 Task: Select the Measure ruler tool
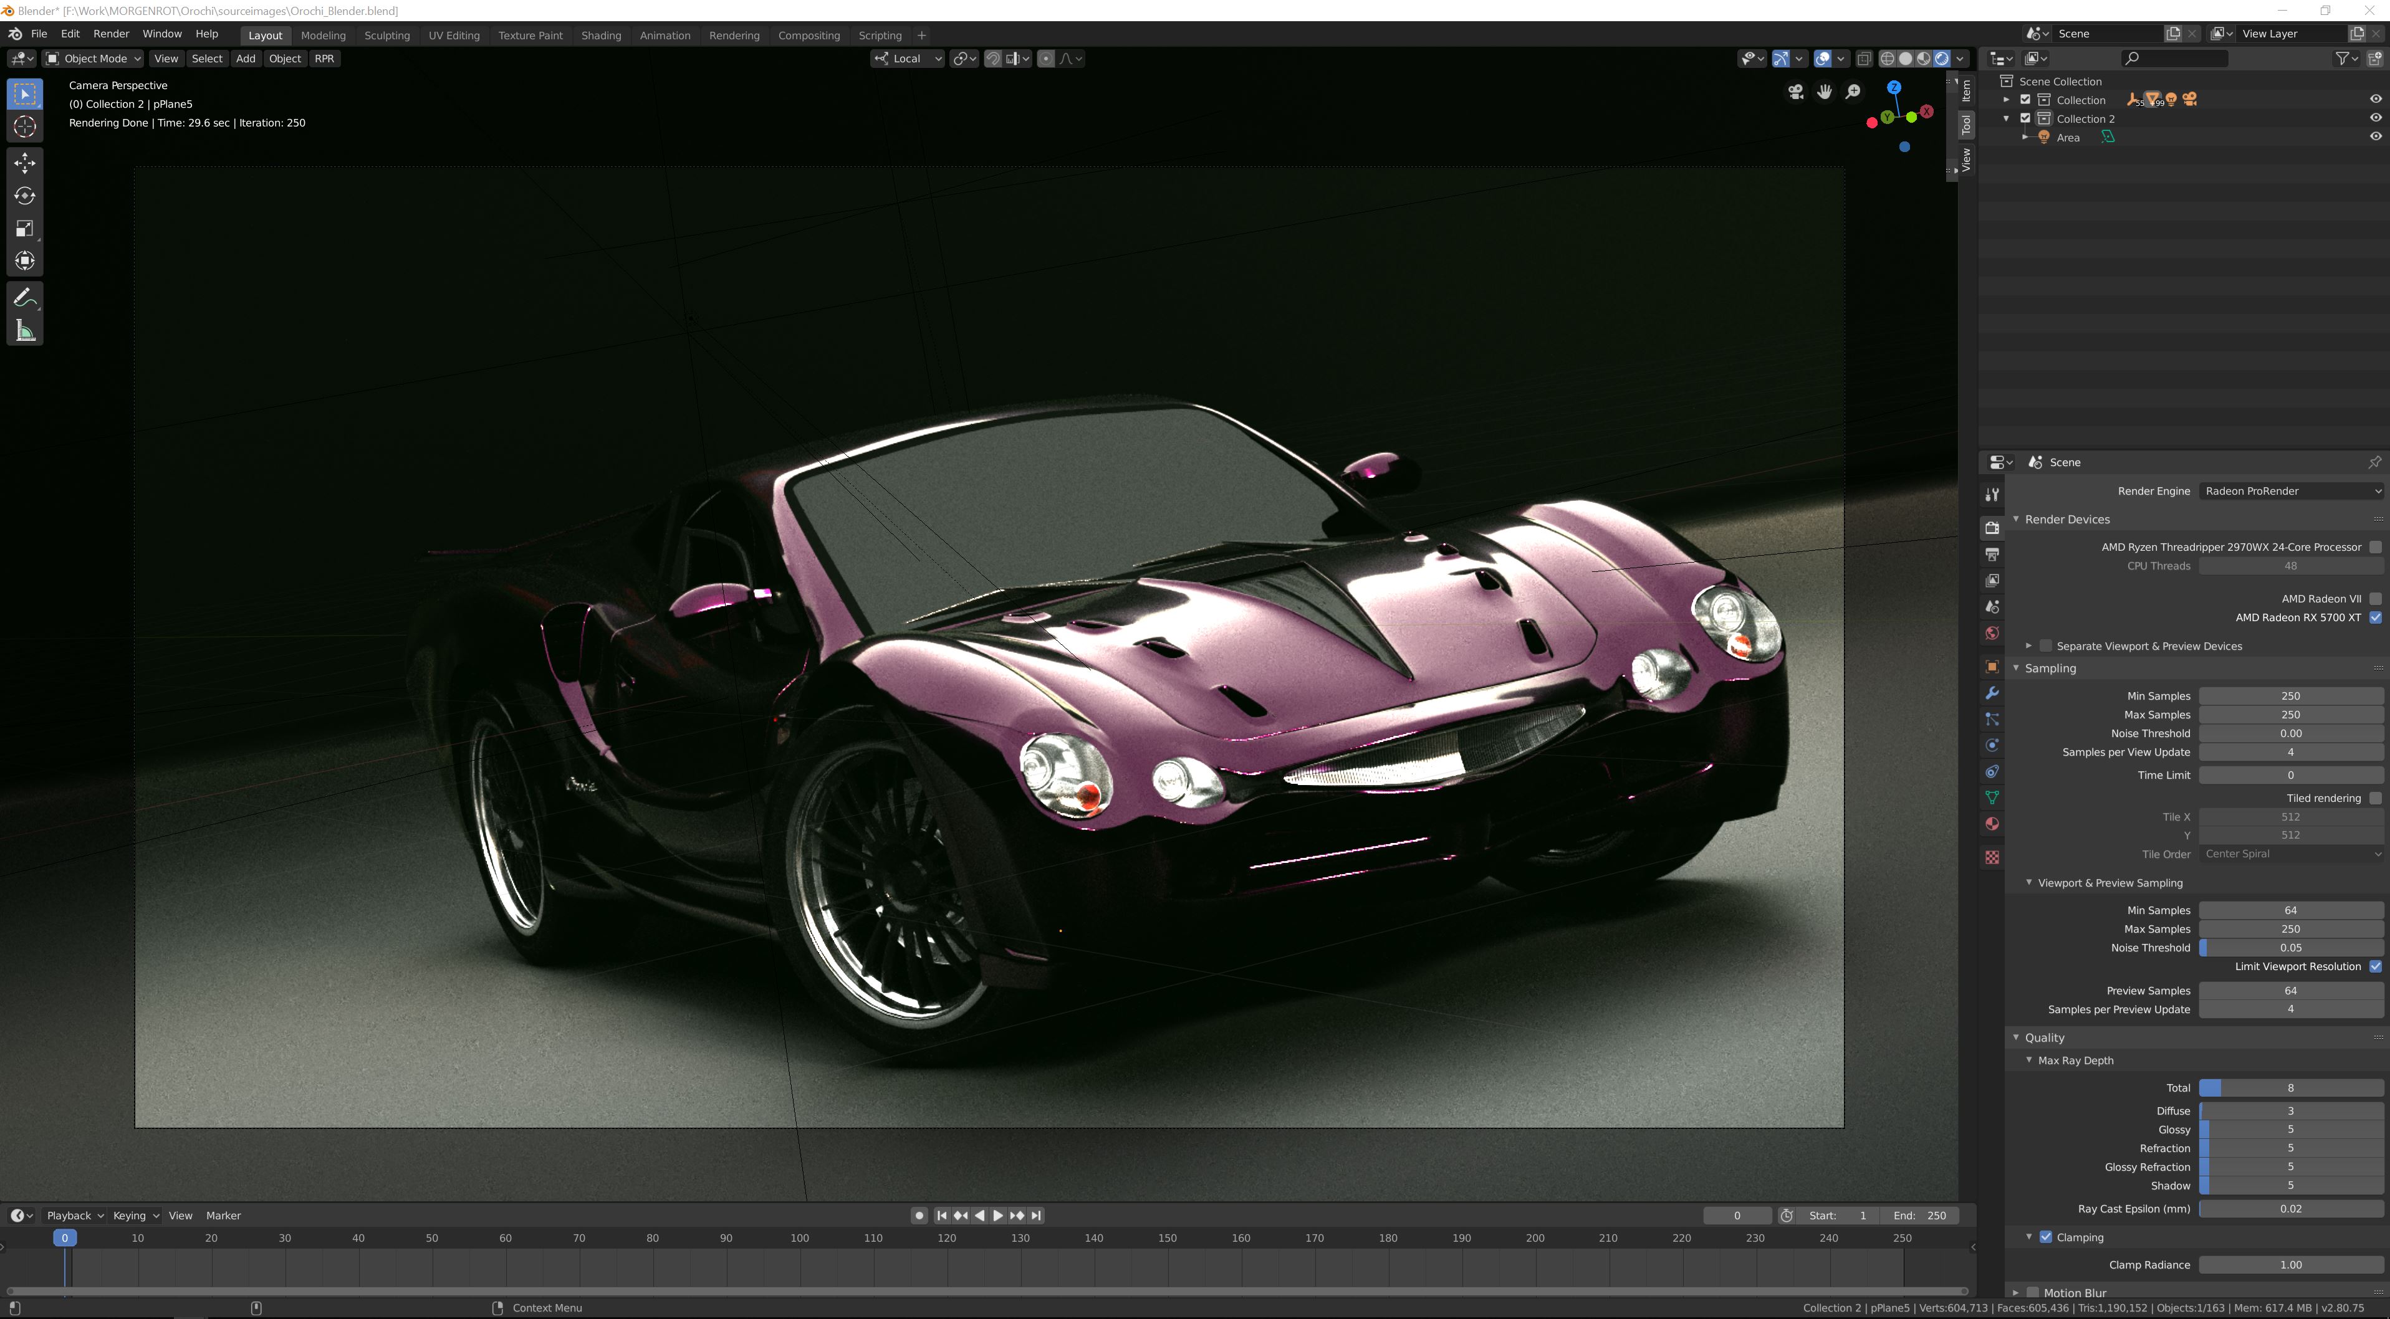click(25, 330)
